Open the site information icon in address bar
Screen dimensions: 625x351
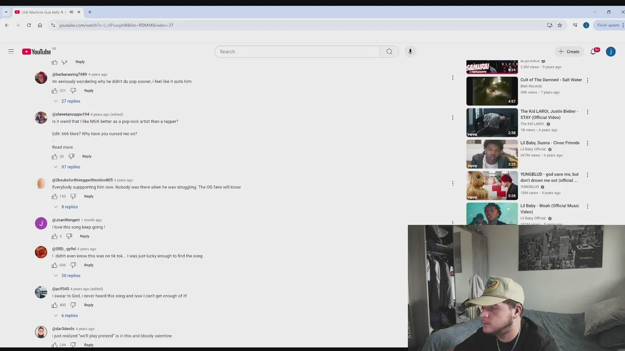[53, 25]
